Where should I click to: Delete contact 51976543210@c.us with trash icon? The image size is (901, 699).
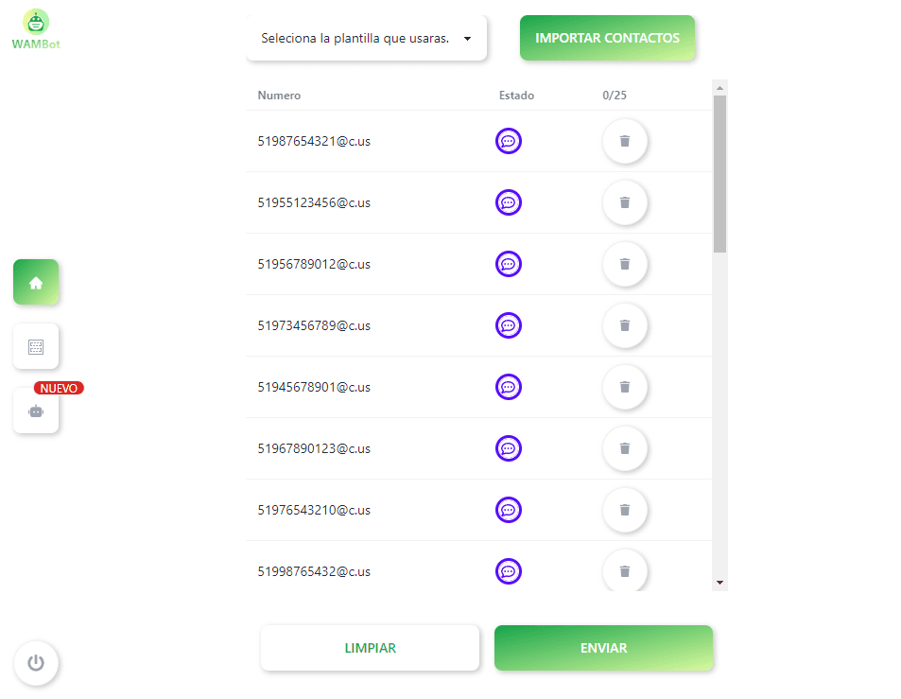(625, 510)
